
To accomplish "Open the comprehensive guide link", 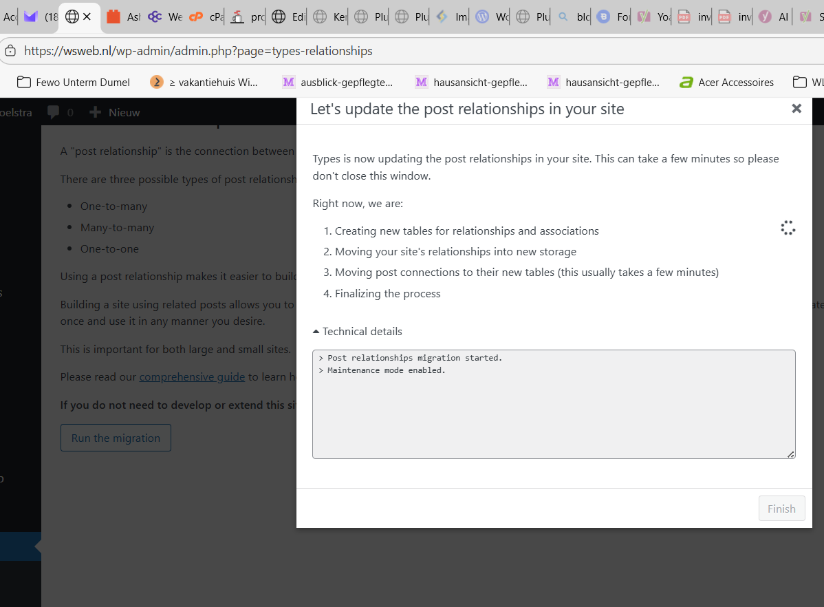I will (x=192, y=377).
